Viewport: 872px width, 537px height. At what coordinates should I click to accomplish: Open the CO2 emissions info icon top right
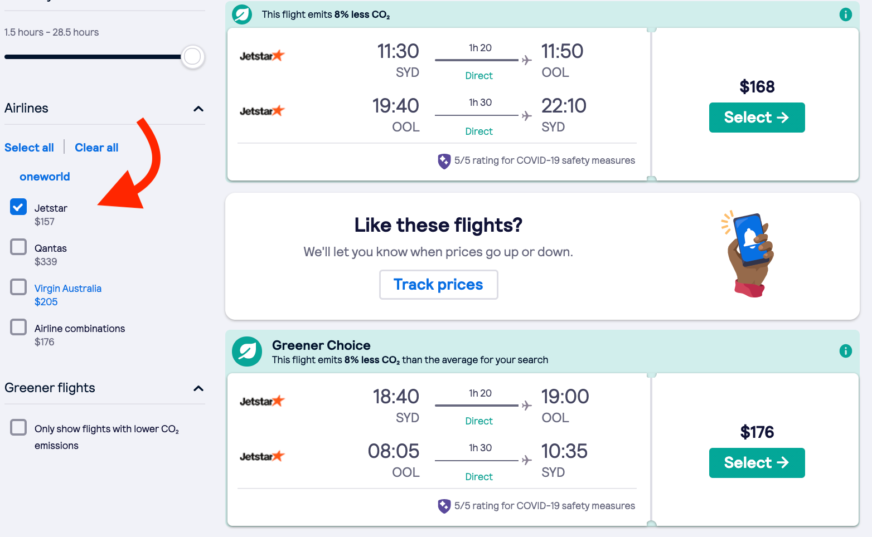[845, 14]
